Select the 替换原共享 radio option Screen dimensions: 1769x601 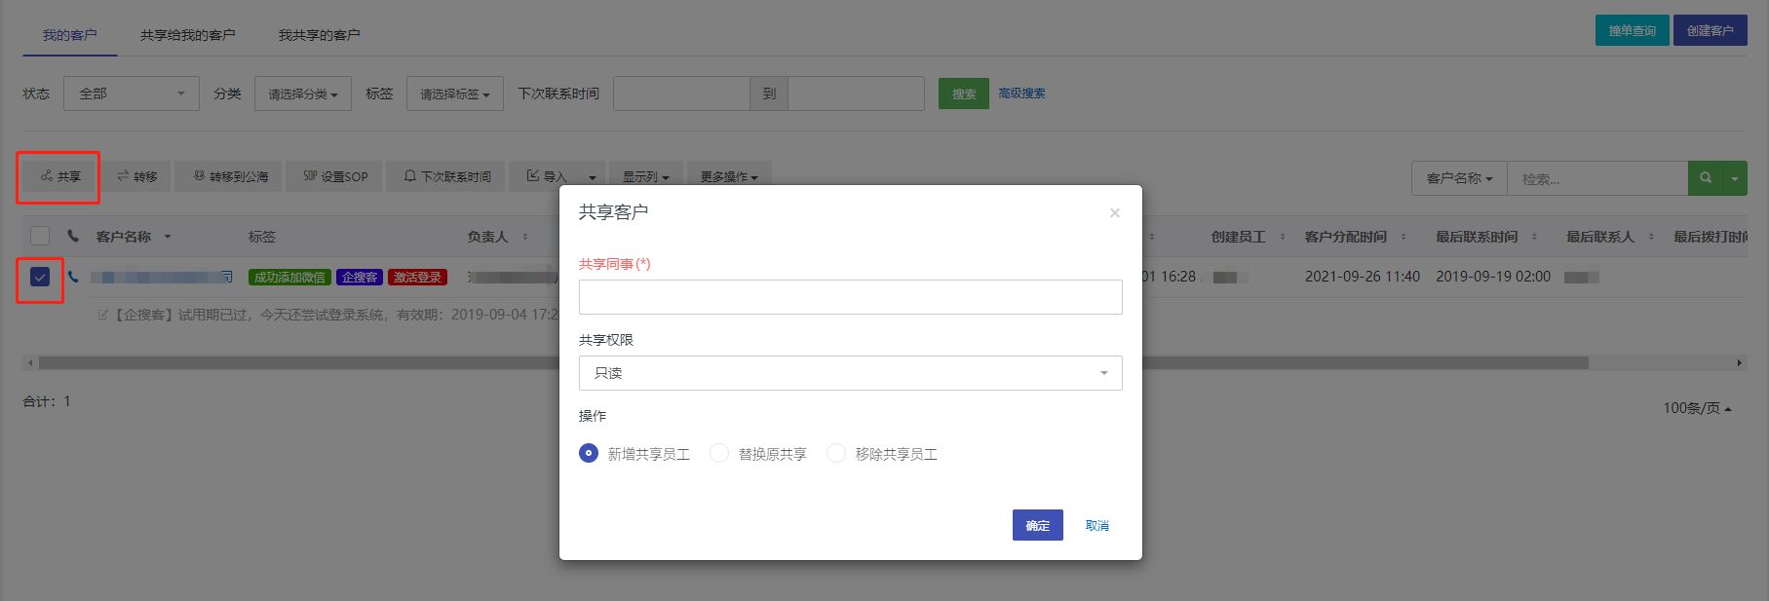click(719, 454)
